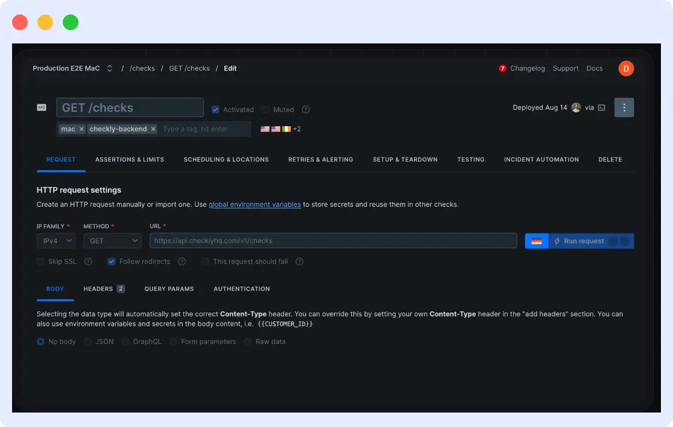Click the Run request button
Screen dimensions: 673x427
pyautogui.click(x=591, y=241)
